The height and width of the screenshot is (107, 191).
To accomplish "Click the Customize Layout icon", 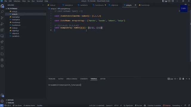I will click(x=173, y=1).
